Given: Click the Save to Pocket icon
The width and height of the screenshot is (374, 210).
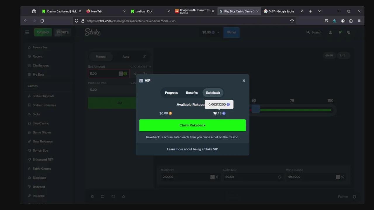Looking at the screenshot, I should pos(326,21).
